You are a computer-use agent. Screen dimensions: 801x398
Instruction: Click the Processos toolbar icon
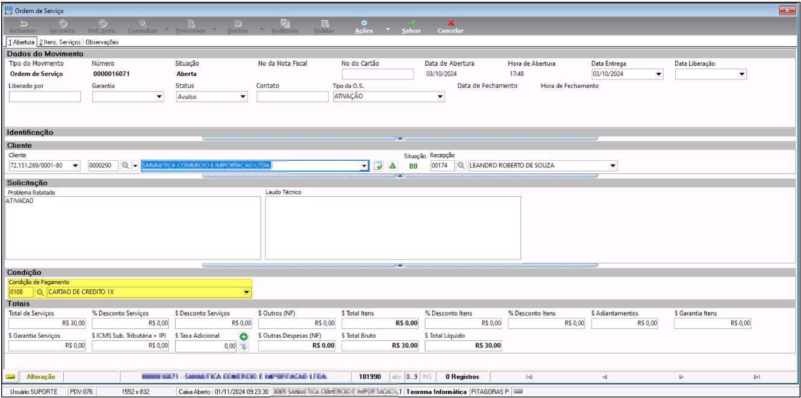coord(190,23)
